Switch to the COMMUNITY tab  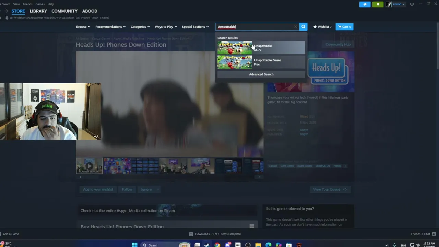(x=64, y=11)
